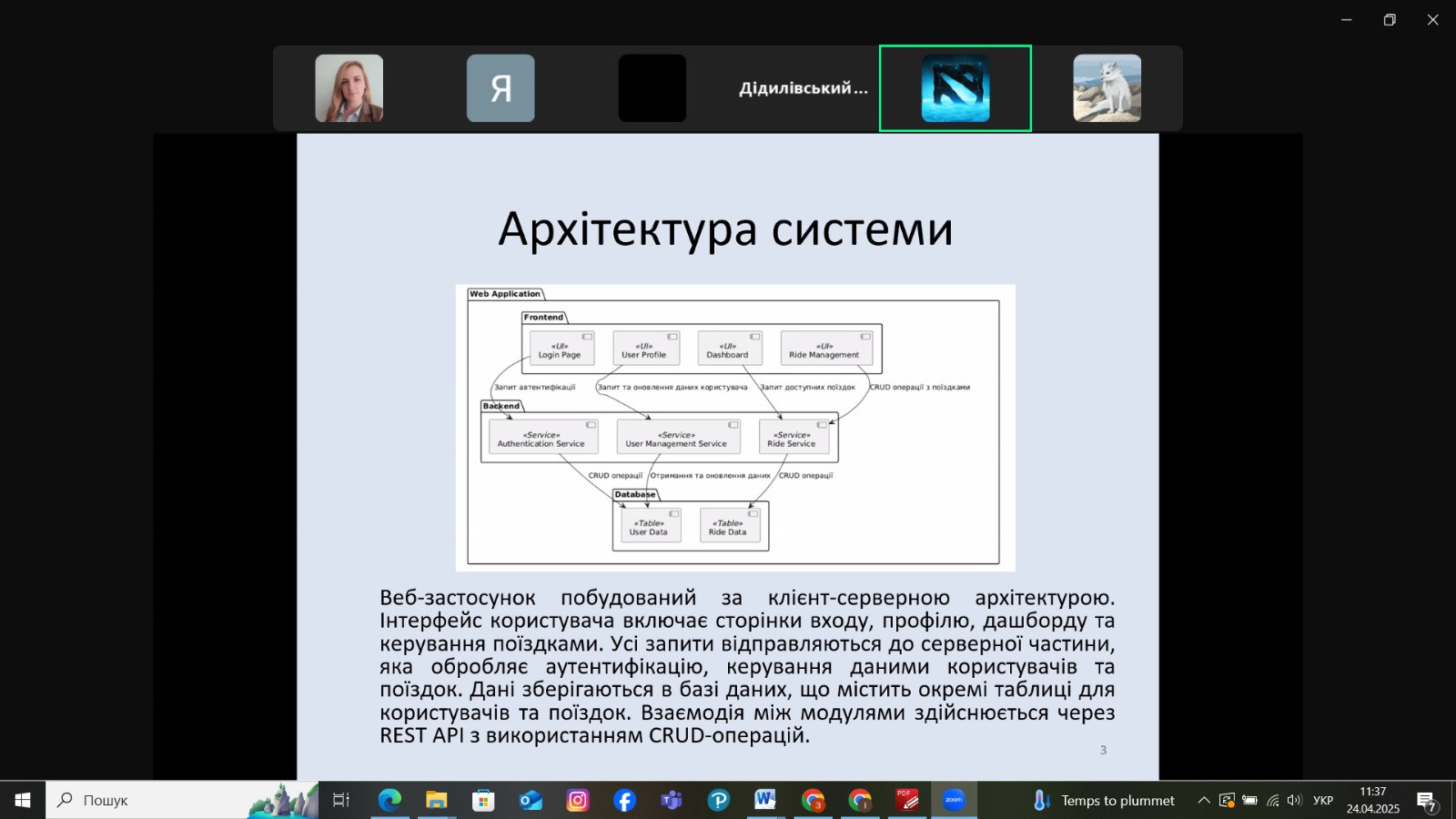Open Facebook from the taskbar
This screenshot has width=1456, height=819.
[624, 800]
